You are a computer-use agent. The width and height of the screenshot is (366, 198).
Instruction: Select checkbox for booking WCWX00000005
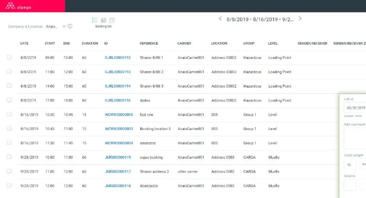click(9, 114)
